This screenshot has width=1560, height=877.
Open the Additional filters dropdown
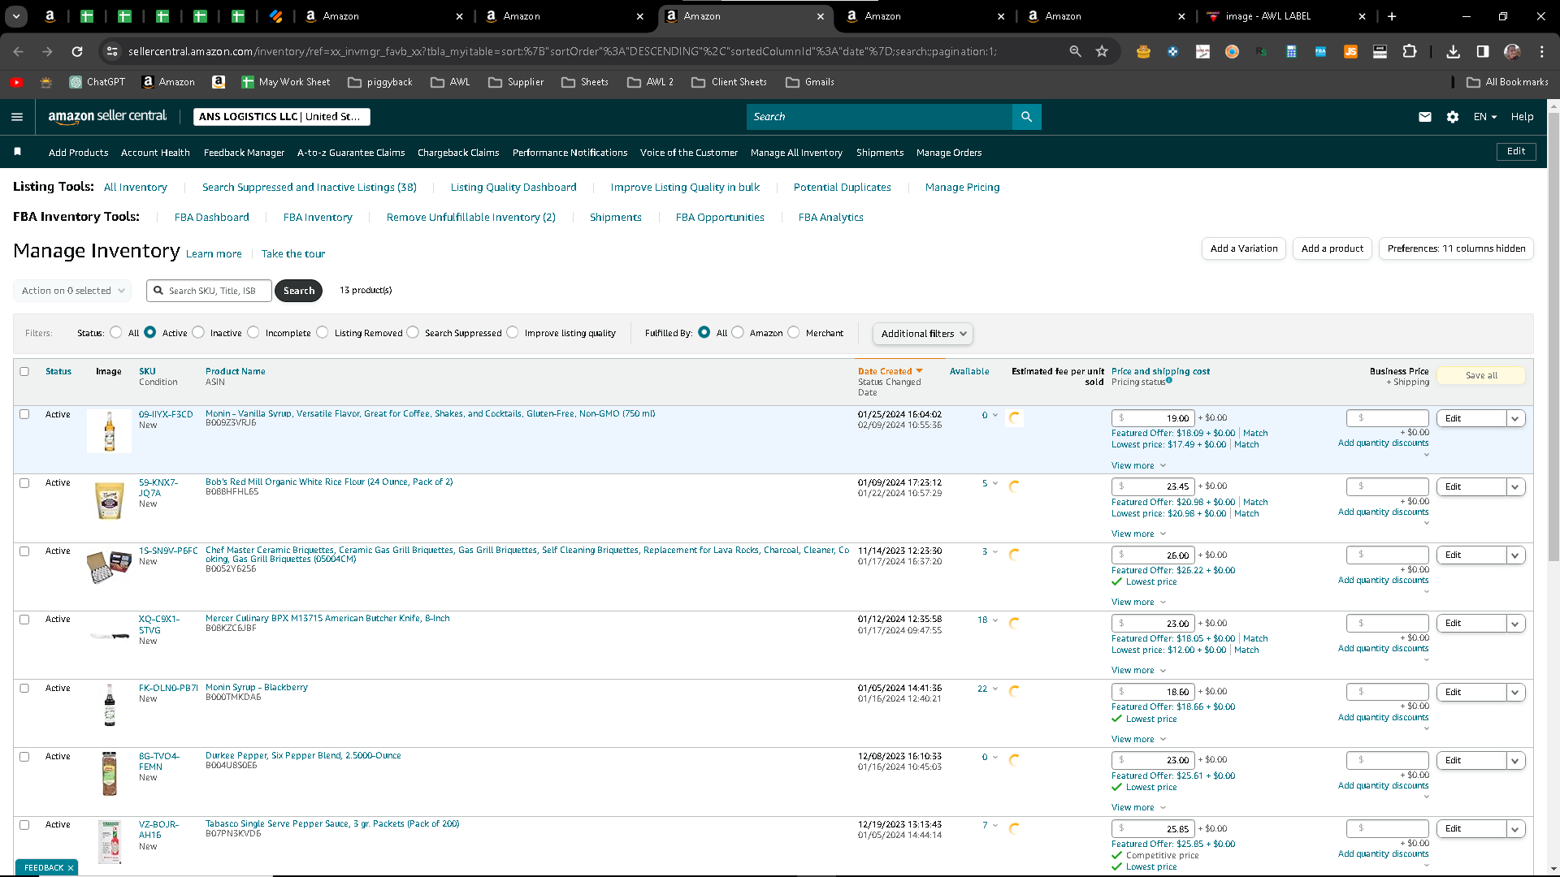pos(922,334)
